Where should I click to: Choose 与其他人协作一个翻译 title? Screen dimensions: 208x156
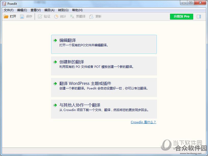pyautogui.click(x=80, y=105)
